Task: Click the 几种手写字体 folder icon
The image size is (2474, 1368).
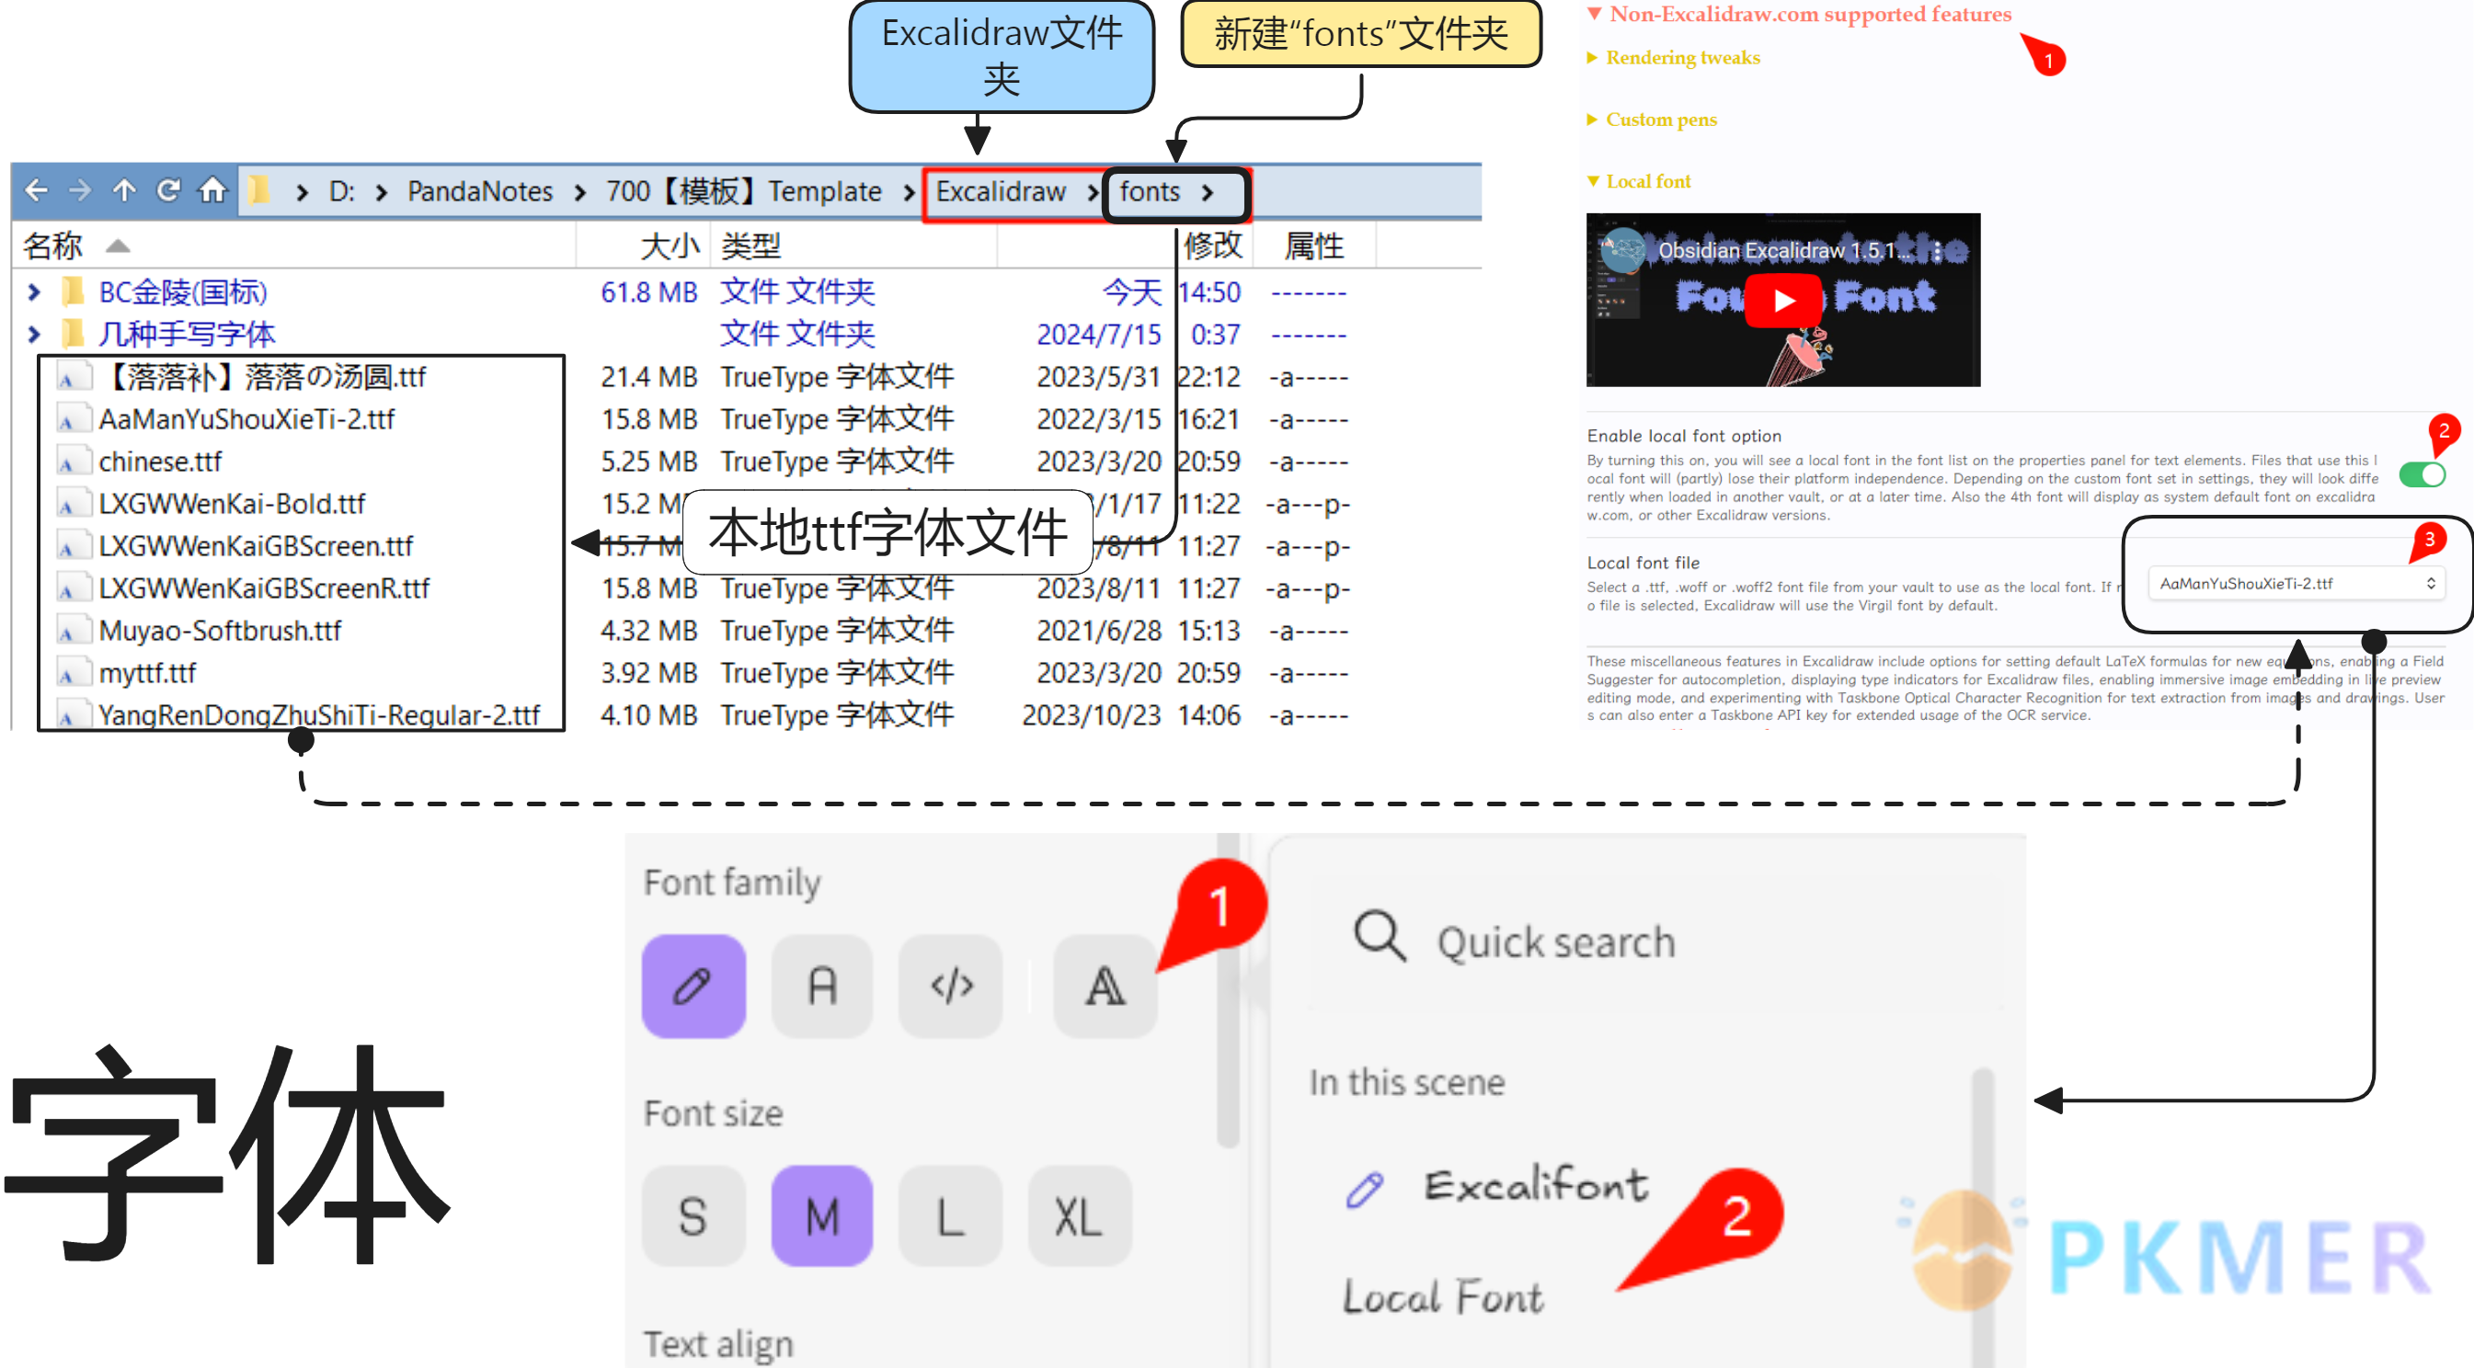Action: [x=73, y=334]
